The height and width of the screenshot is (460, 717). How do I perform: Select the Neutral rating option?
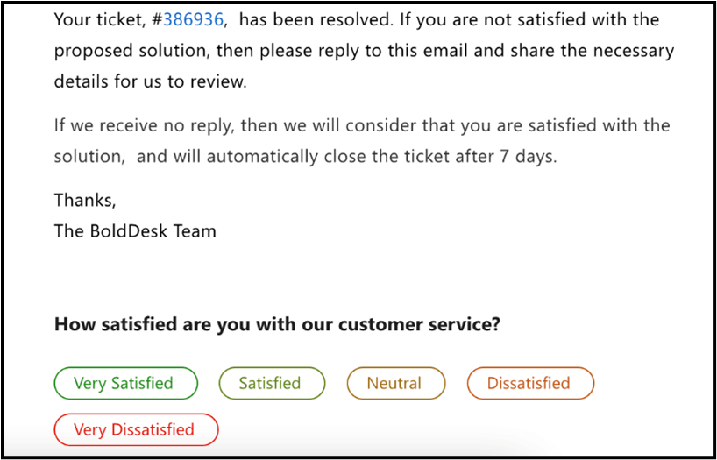tap(394, 383)
